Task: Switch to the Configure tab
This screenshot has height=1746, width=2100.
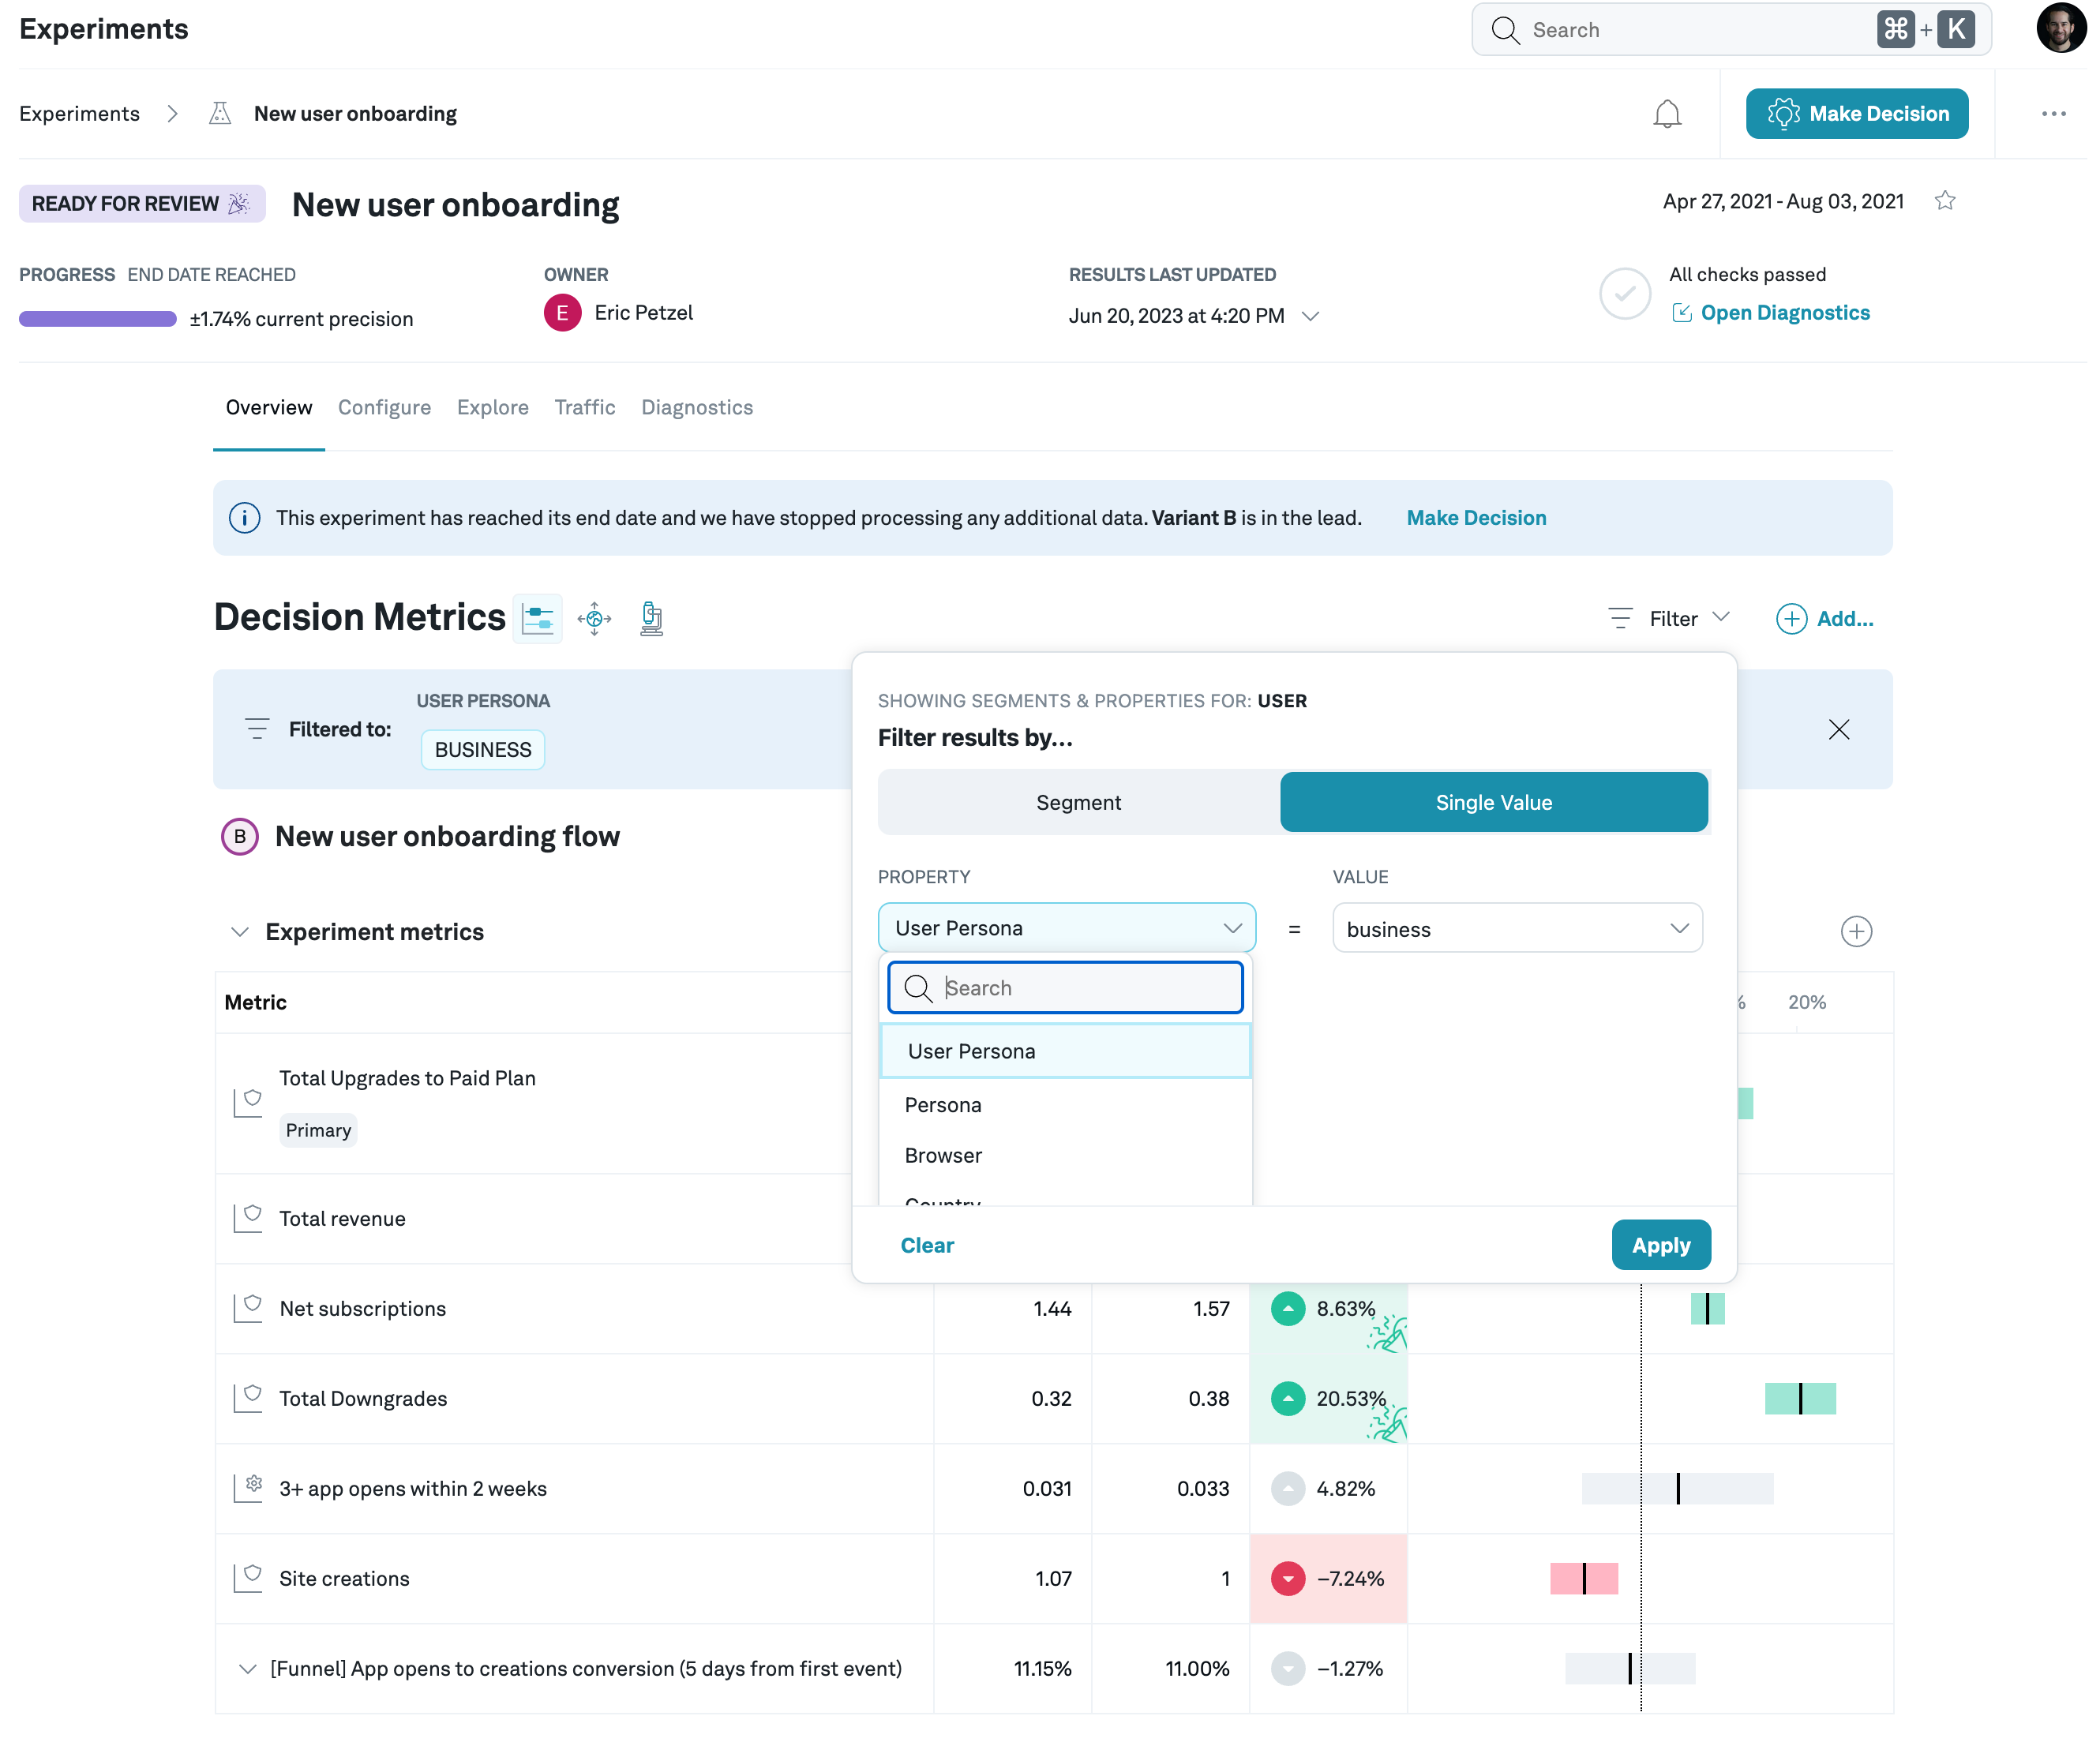Action: click(384, 407)
